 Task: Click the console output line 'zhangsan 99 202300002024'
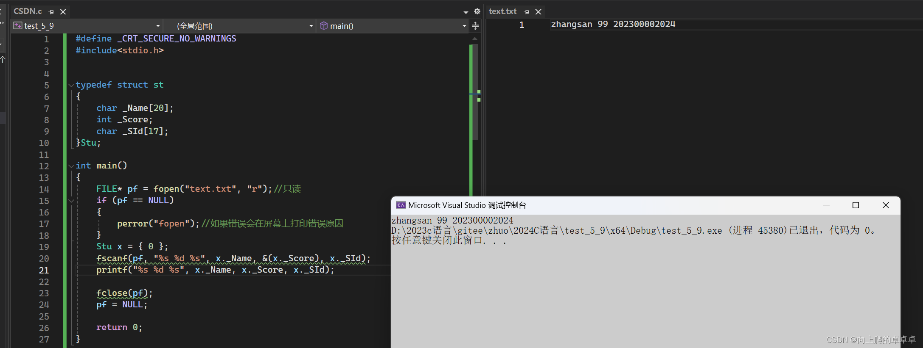(452, 221)
